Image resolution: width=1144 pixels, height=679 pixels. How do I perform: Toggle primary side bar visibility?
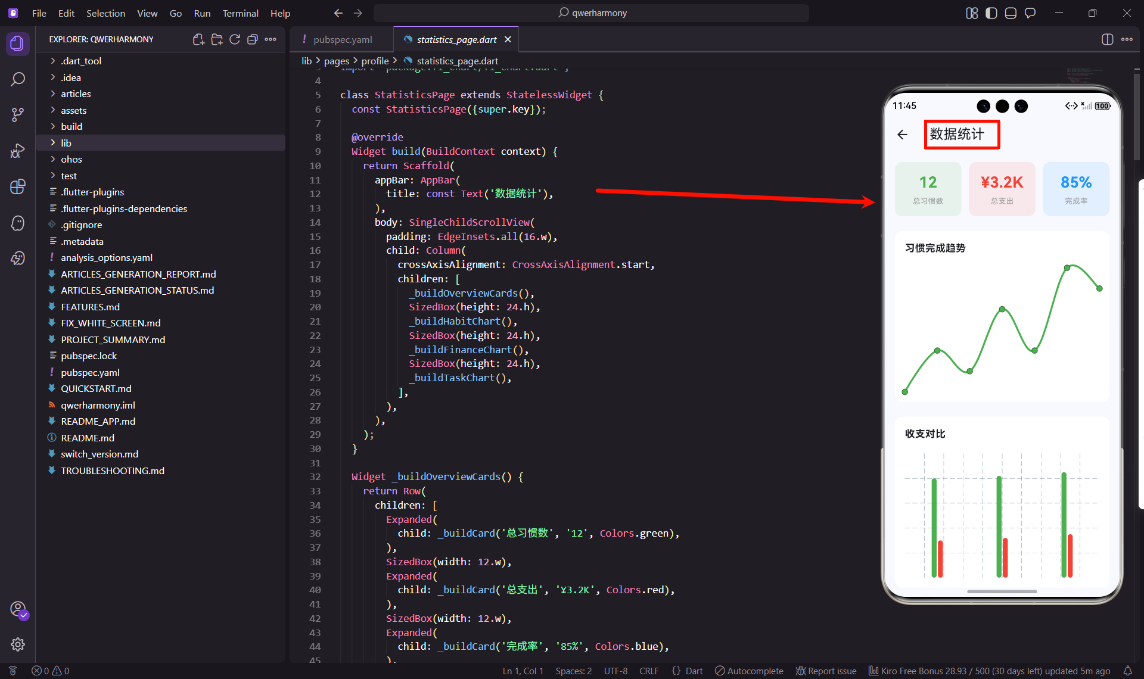tap(991, 13)
